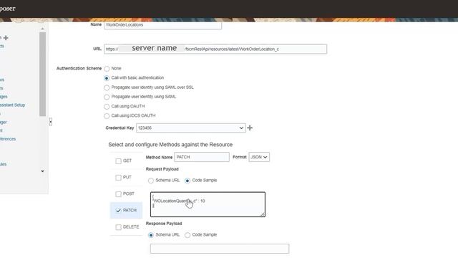Viewport: 458px width, 258px height.
Task: Click the sidebar scroll down arrow
Action: pyautogui.click(x=43, y=171)
